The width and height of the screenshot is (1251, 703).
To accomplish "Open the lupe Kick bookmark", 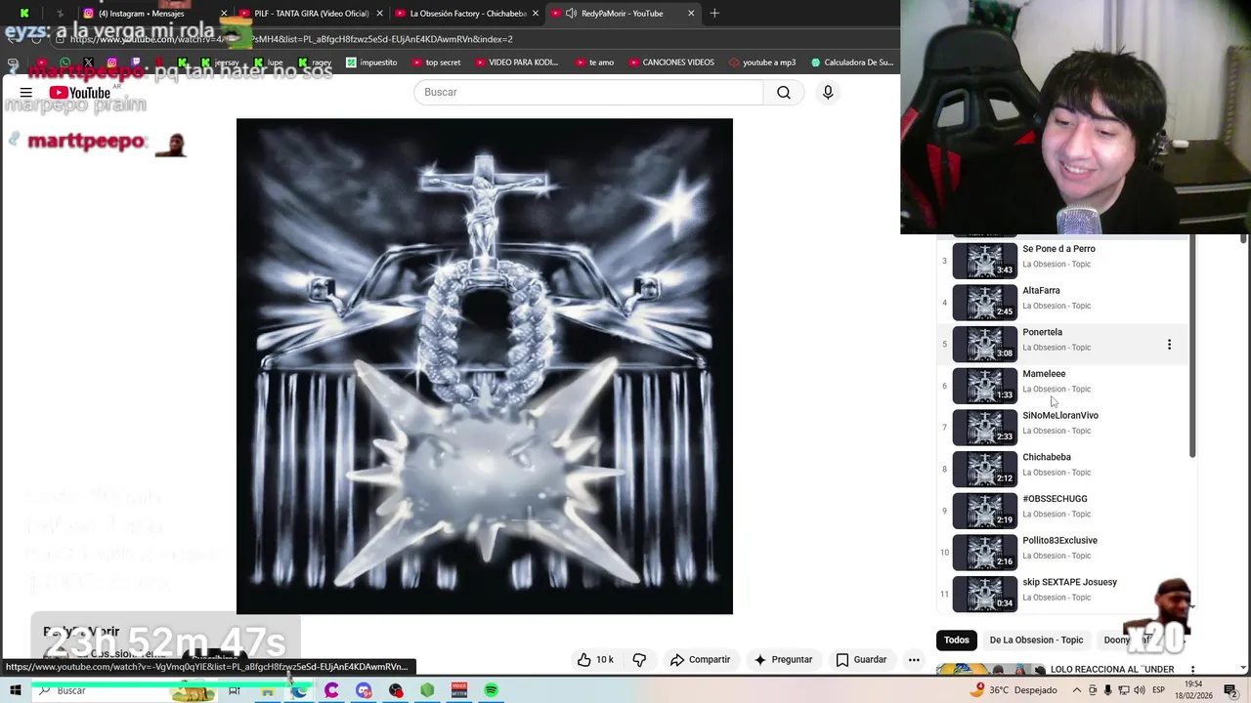I will point(269,62).
